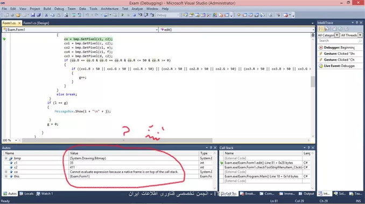Pin the Autos panel

[211, 148]
